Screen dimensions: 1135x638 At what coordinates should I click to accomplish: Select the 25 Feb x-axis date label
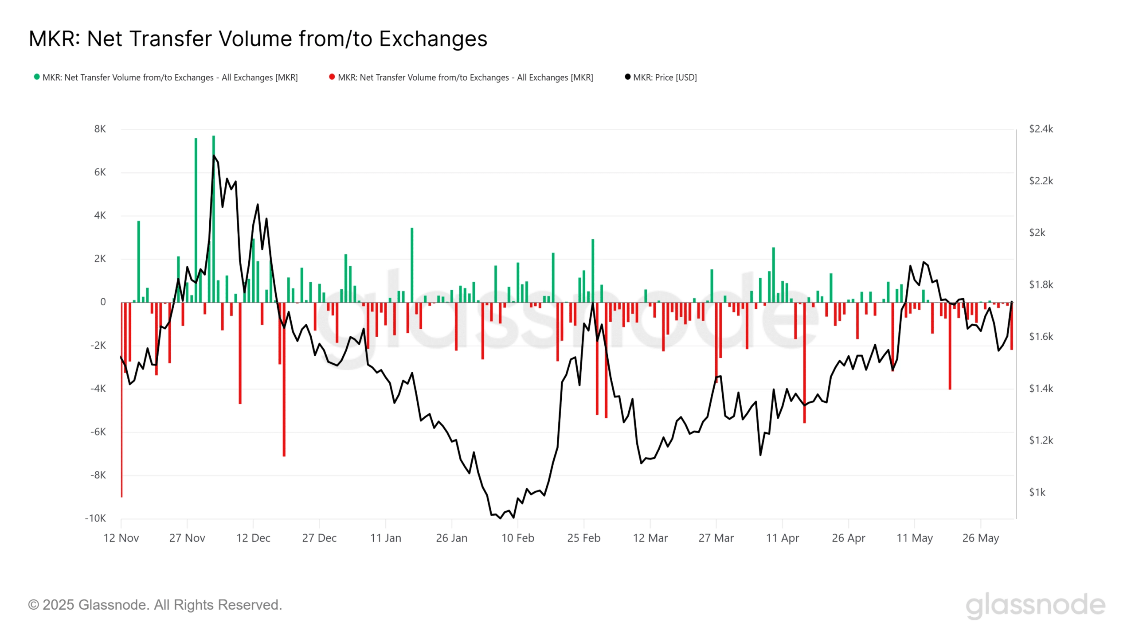583,538
